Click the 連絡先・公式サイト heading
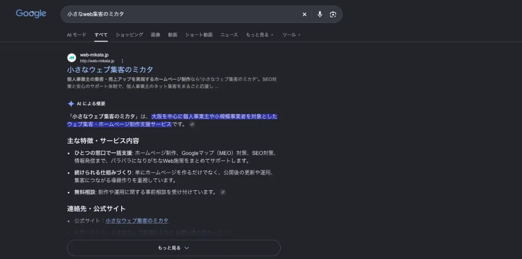This screenshot has height=259, width=522. point(96,209)
